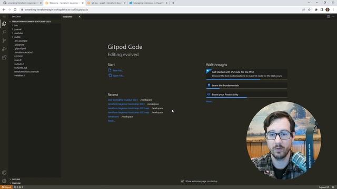
Task: Open the Search view in activity bar
Action: [x=4, y=32]
